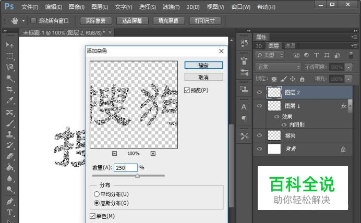Select the Horizontal Type tool
The image size is (361, 223).
coord(9,212)
